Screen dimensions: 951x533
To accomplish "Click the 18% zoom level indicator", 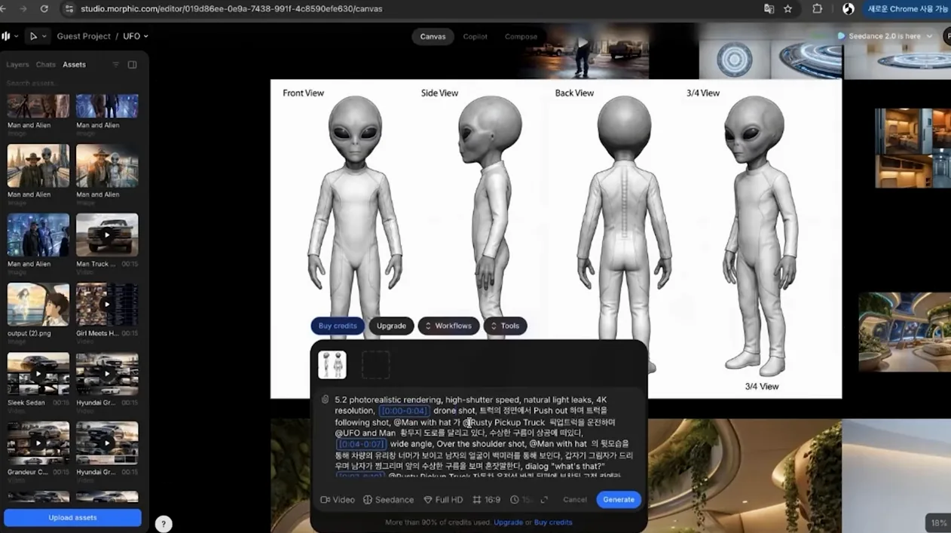I will pos(938,522).
